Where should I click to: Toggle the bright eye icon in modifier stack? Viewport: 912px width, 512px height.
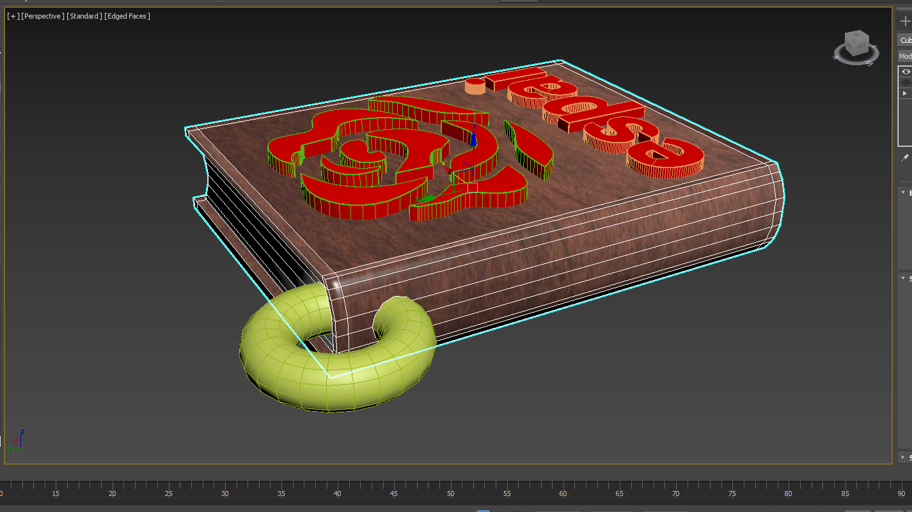[906, 72]
